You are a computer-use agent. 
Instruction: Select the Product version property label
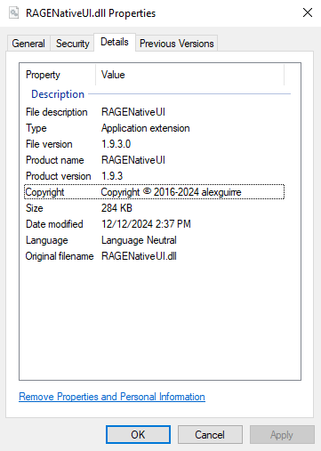59,176
